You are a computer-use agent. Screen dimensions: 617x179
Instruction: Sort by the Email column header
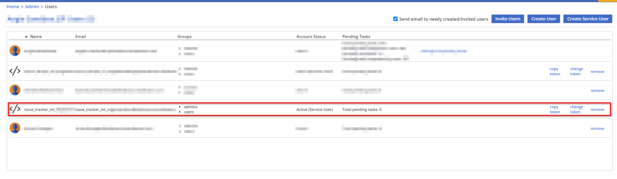tap(81, 37)
